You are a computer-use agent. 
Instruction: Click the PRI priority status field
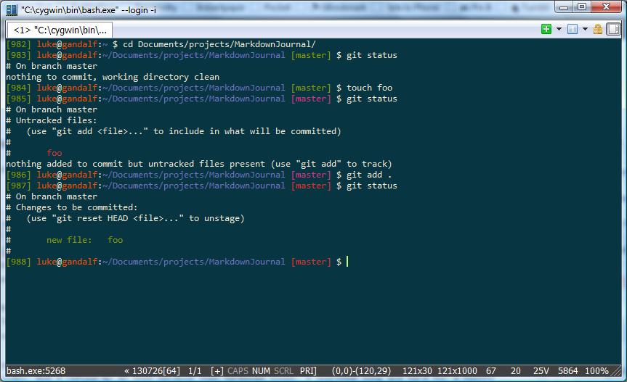308,371
